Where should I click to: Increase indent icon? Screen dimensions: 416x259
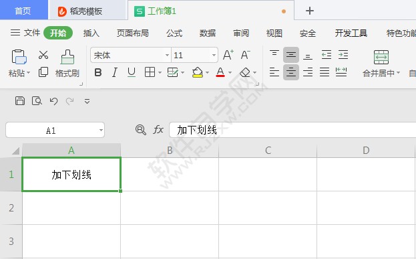343,55
